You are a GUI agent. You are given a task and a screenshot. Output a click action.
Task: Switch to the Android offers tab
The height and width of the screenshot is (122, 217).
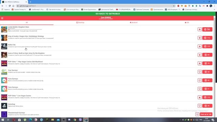pyautogui.click(x=134, y=23)
